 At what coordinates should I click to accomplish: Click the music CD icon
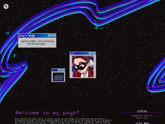(x=6, y=6)
